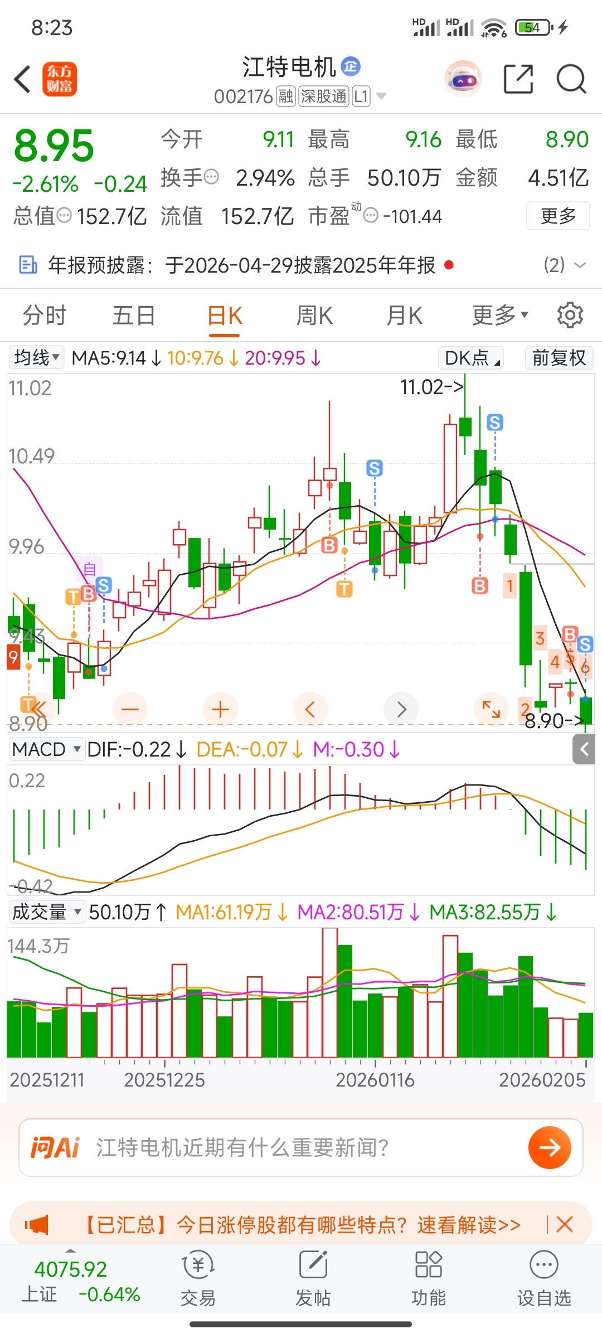
Task: Open 已汇总 今日涨停股 解读 link
Action: [x=302, y=1225]
